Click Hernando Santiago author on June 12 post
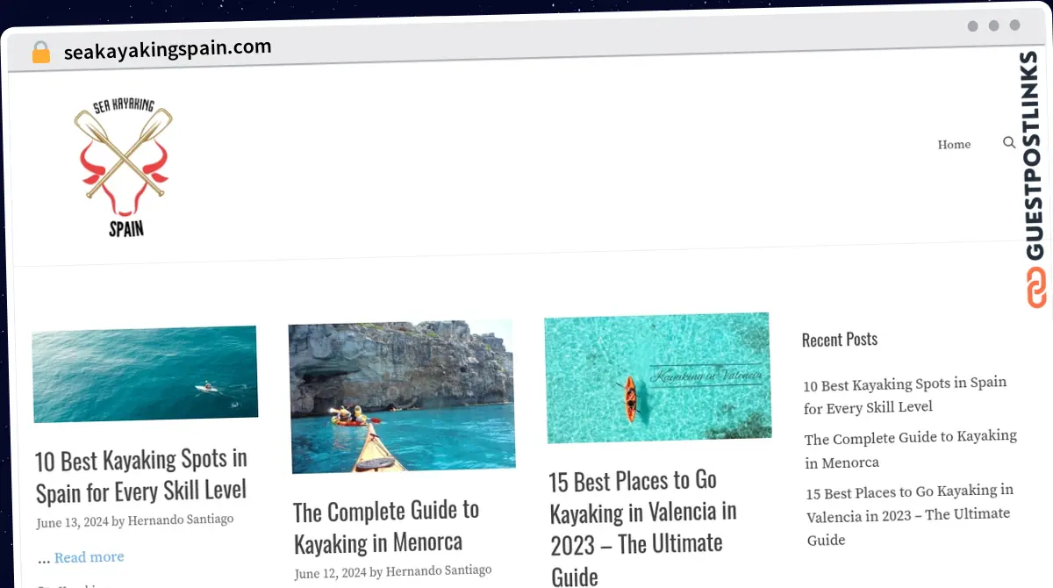1053x588 pixels. [x=439, y=570]
